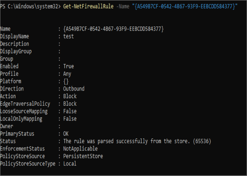Click the Profile value "Any"
This screenshot has width=247, height=176.
[x=67, y=74]
